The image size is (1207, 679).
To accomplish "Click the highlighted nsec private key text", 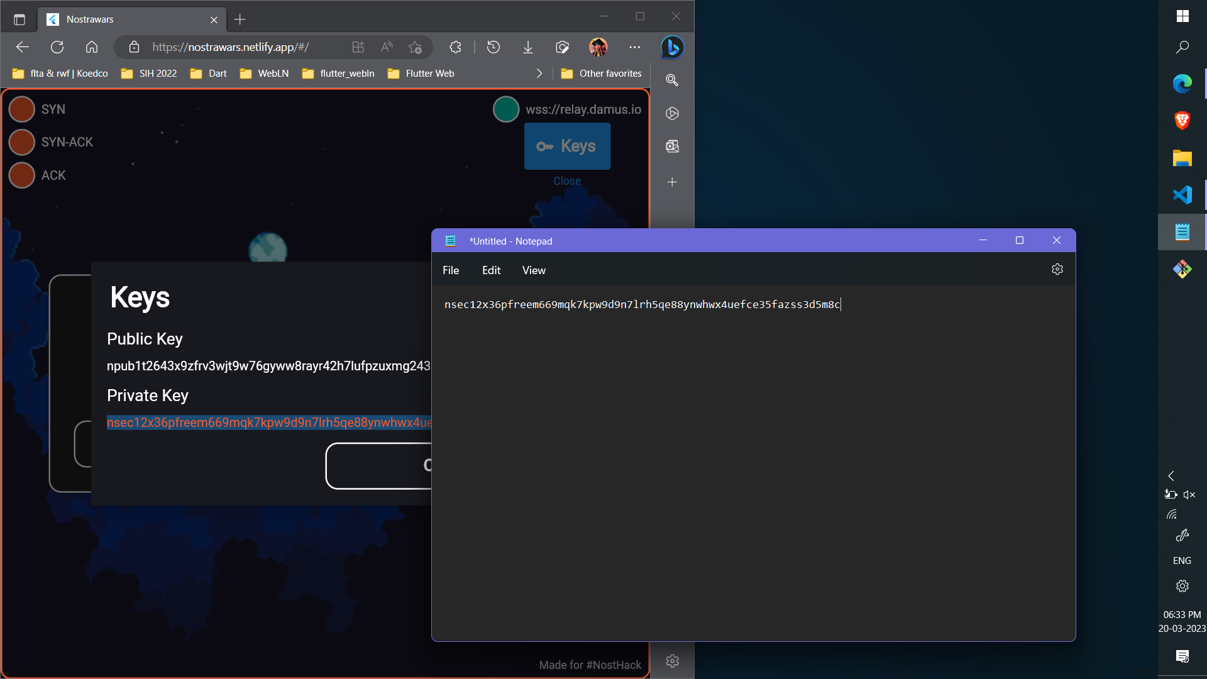I will 269,422.
